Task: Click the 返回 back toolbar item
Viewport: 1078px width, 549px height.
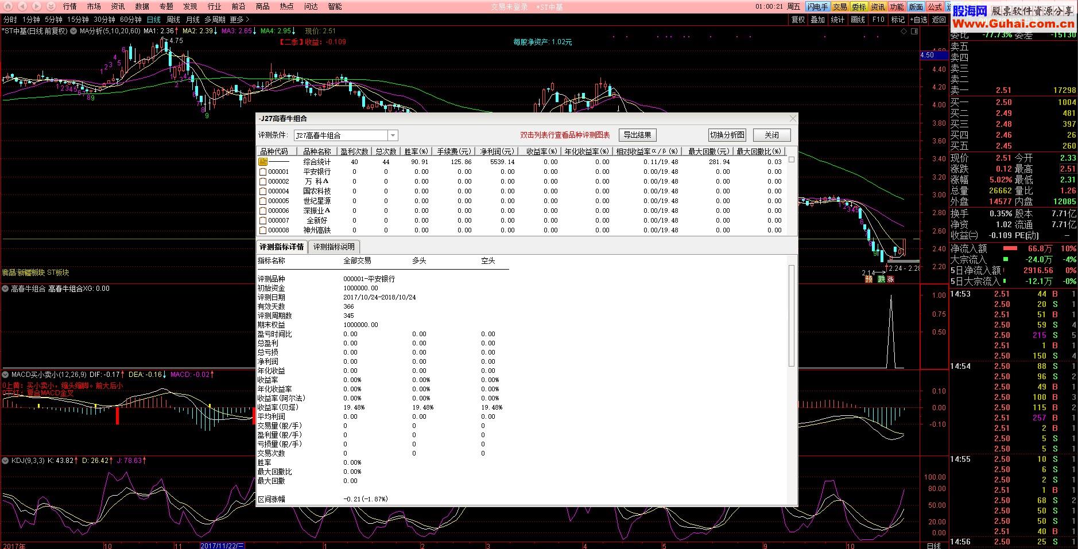Action: [939, 20]
